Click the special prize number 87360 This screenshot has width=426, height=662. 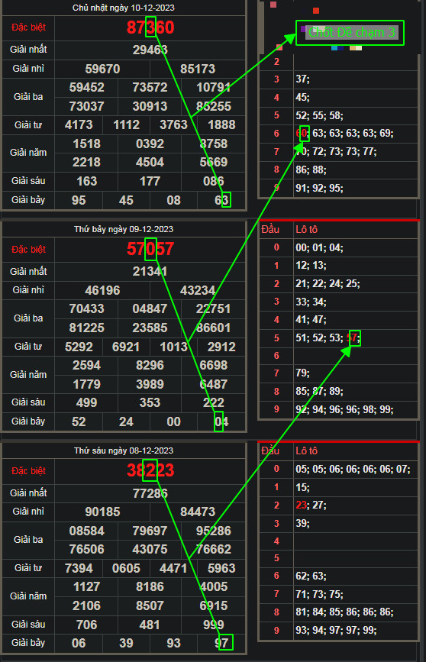[150, 27]
